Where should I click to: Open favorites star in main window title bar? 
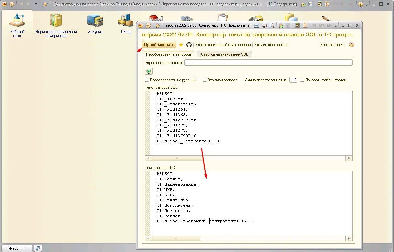pos(45,4)
